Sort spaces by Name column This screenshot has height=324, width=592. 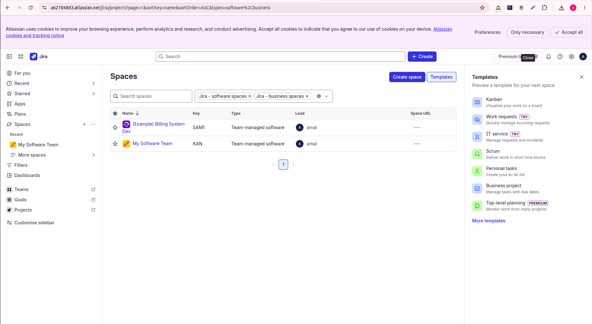pos(130,113)
